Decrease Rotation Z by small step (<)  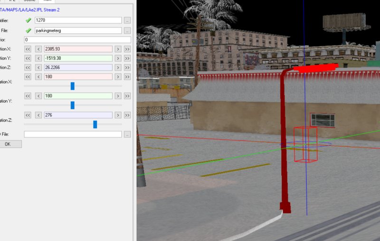(x=38, y=115)
